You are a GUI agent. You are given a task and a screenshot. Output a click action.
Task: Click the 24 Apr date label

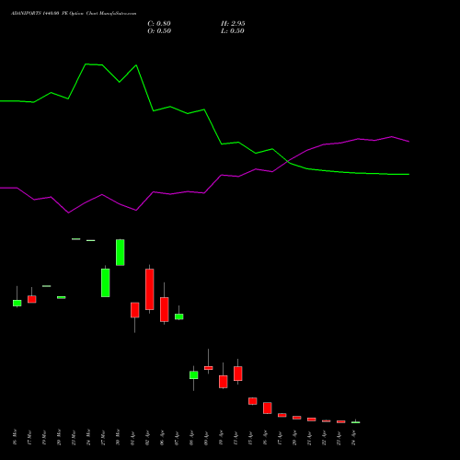[x=353, y=437]
